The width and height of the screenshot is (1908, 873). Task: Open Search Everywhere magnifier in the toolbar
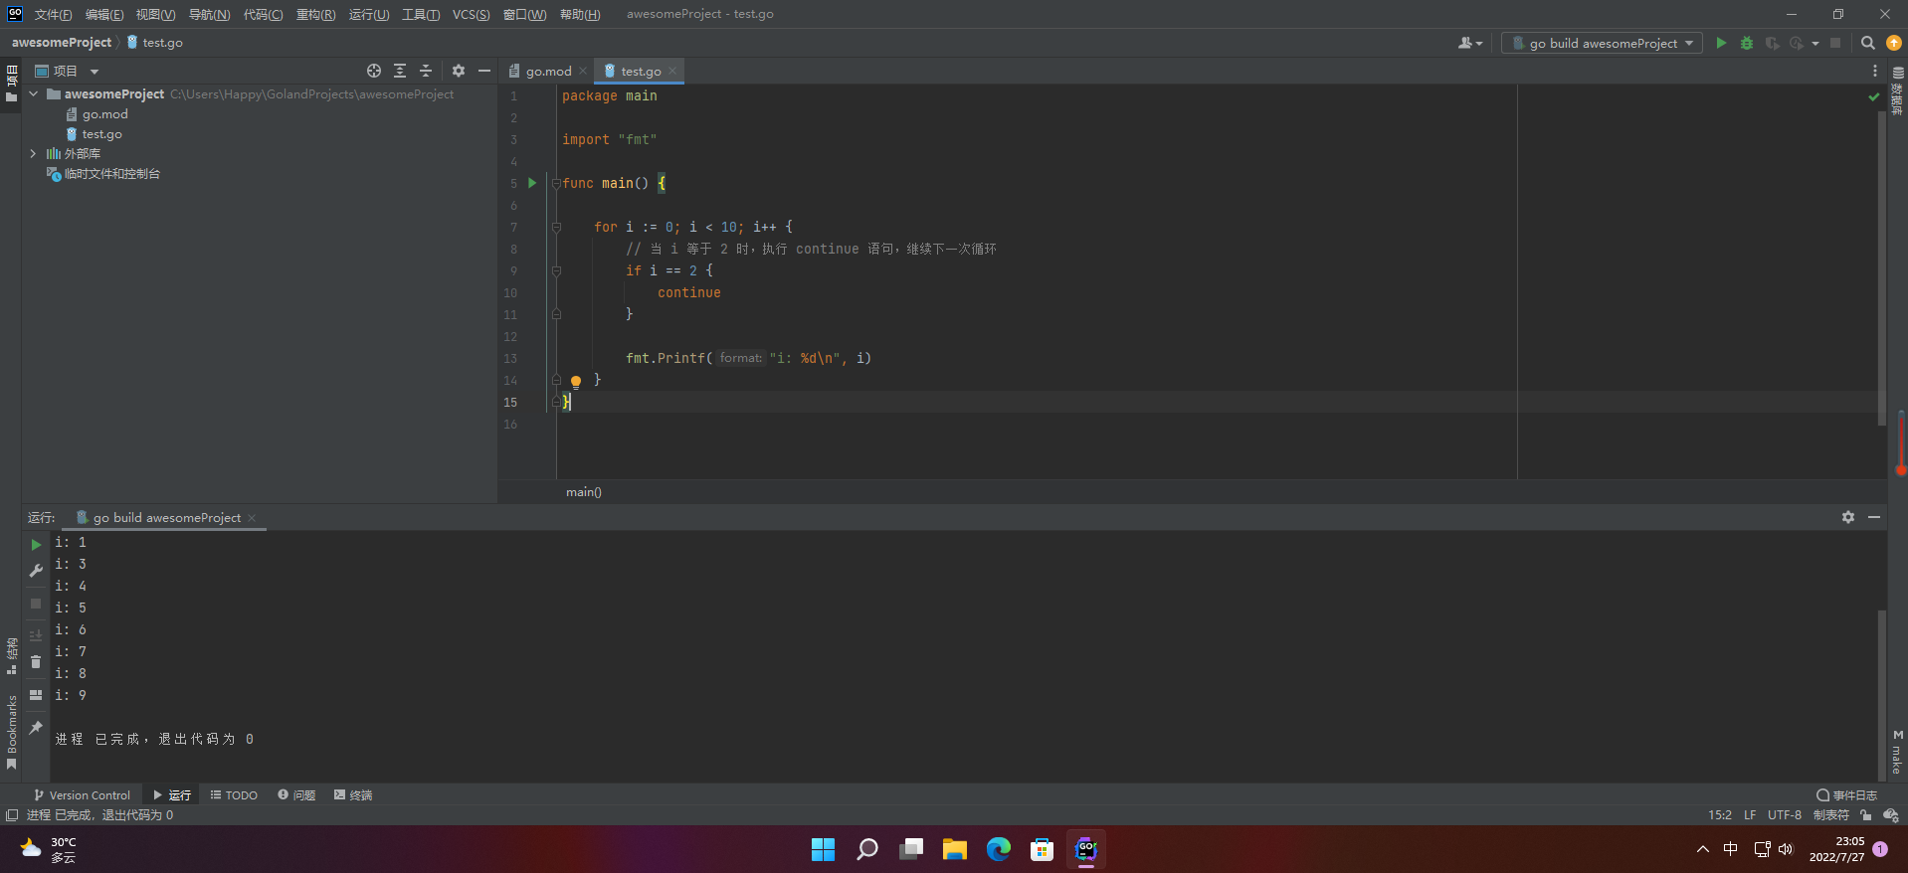pyautogui.click(x=1868, y=43)
